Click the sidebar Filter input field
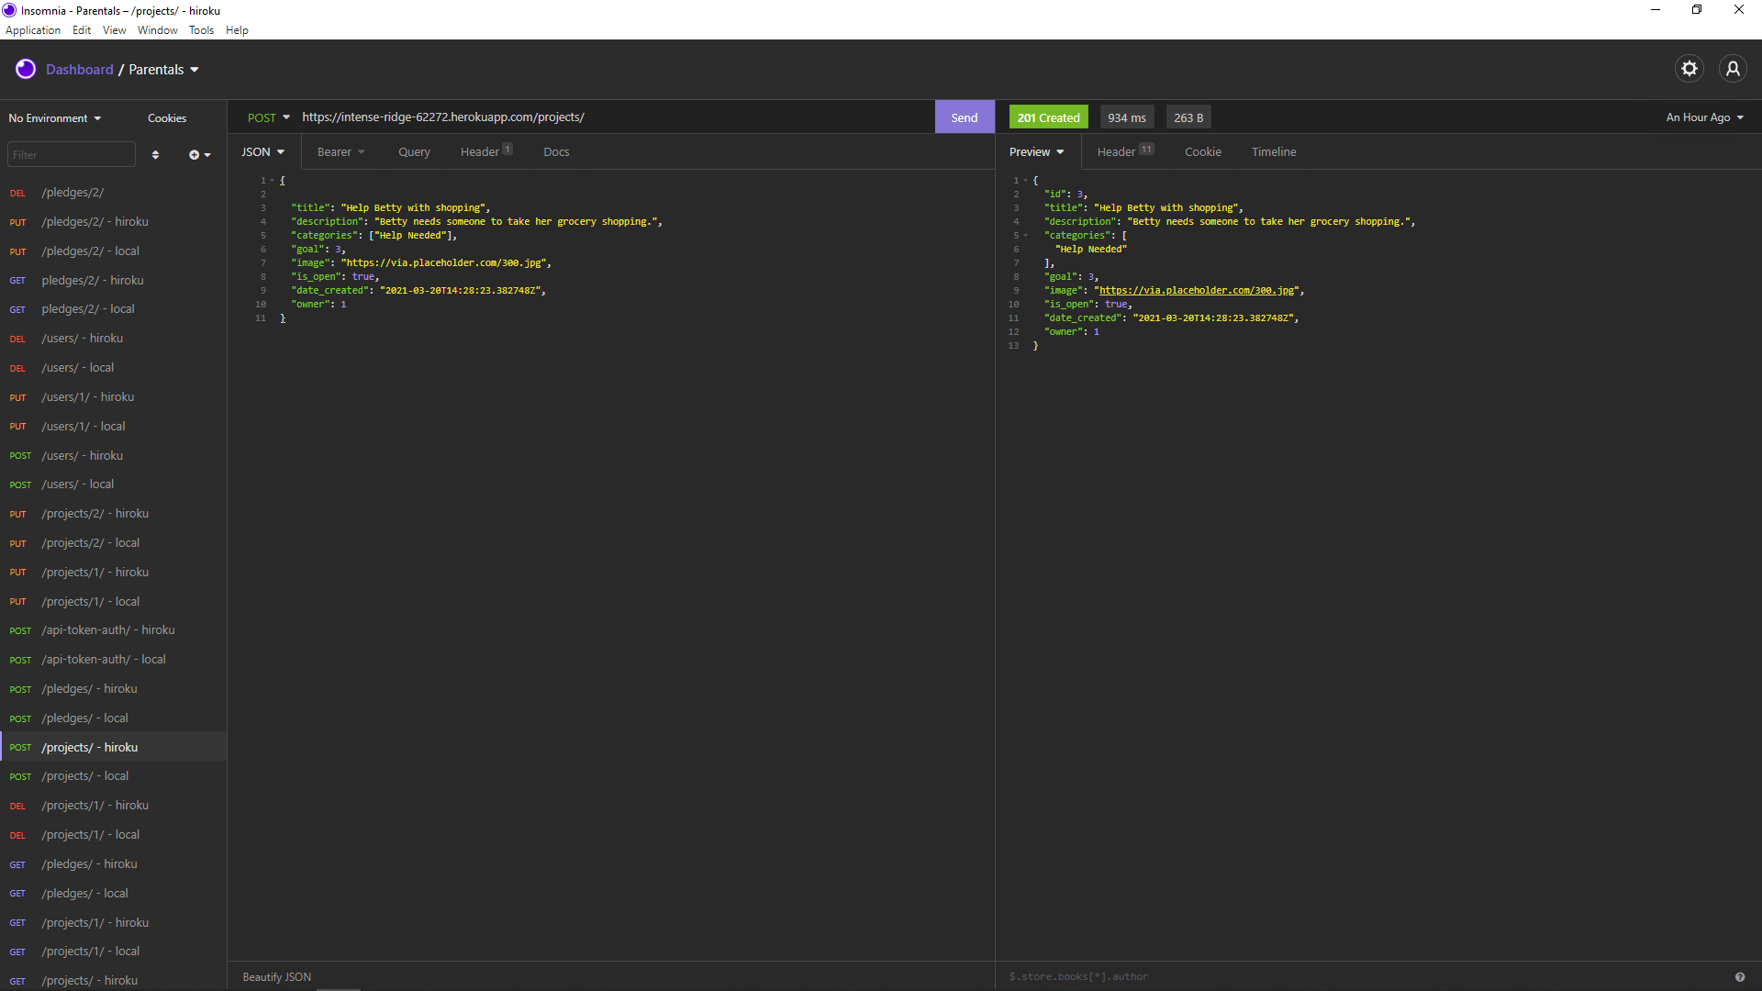Image resolution: width=1762 pixels, height=991 pixels. [x=71, y=155]
